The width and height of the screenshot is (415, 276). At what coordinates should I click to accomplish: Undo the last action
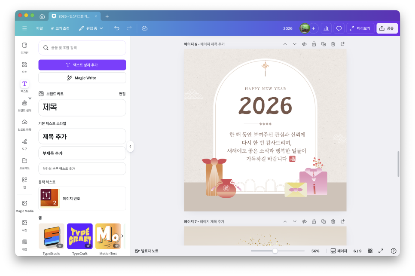117,28
